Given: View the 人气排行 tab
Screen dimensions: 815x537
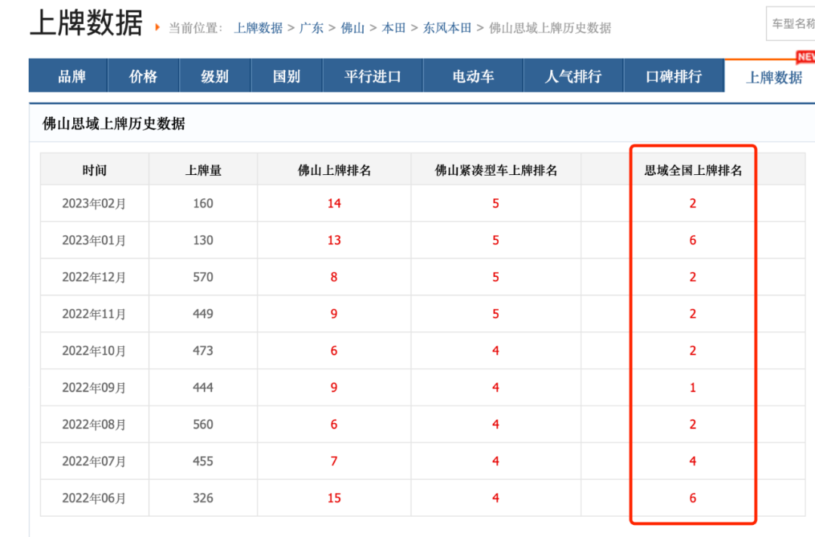Looking at the screenshot, I should point(574,76).
